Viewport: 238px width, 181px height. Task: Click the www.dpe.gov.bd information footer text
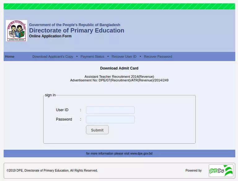[x=119, y=154]
